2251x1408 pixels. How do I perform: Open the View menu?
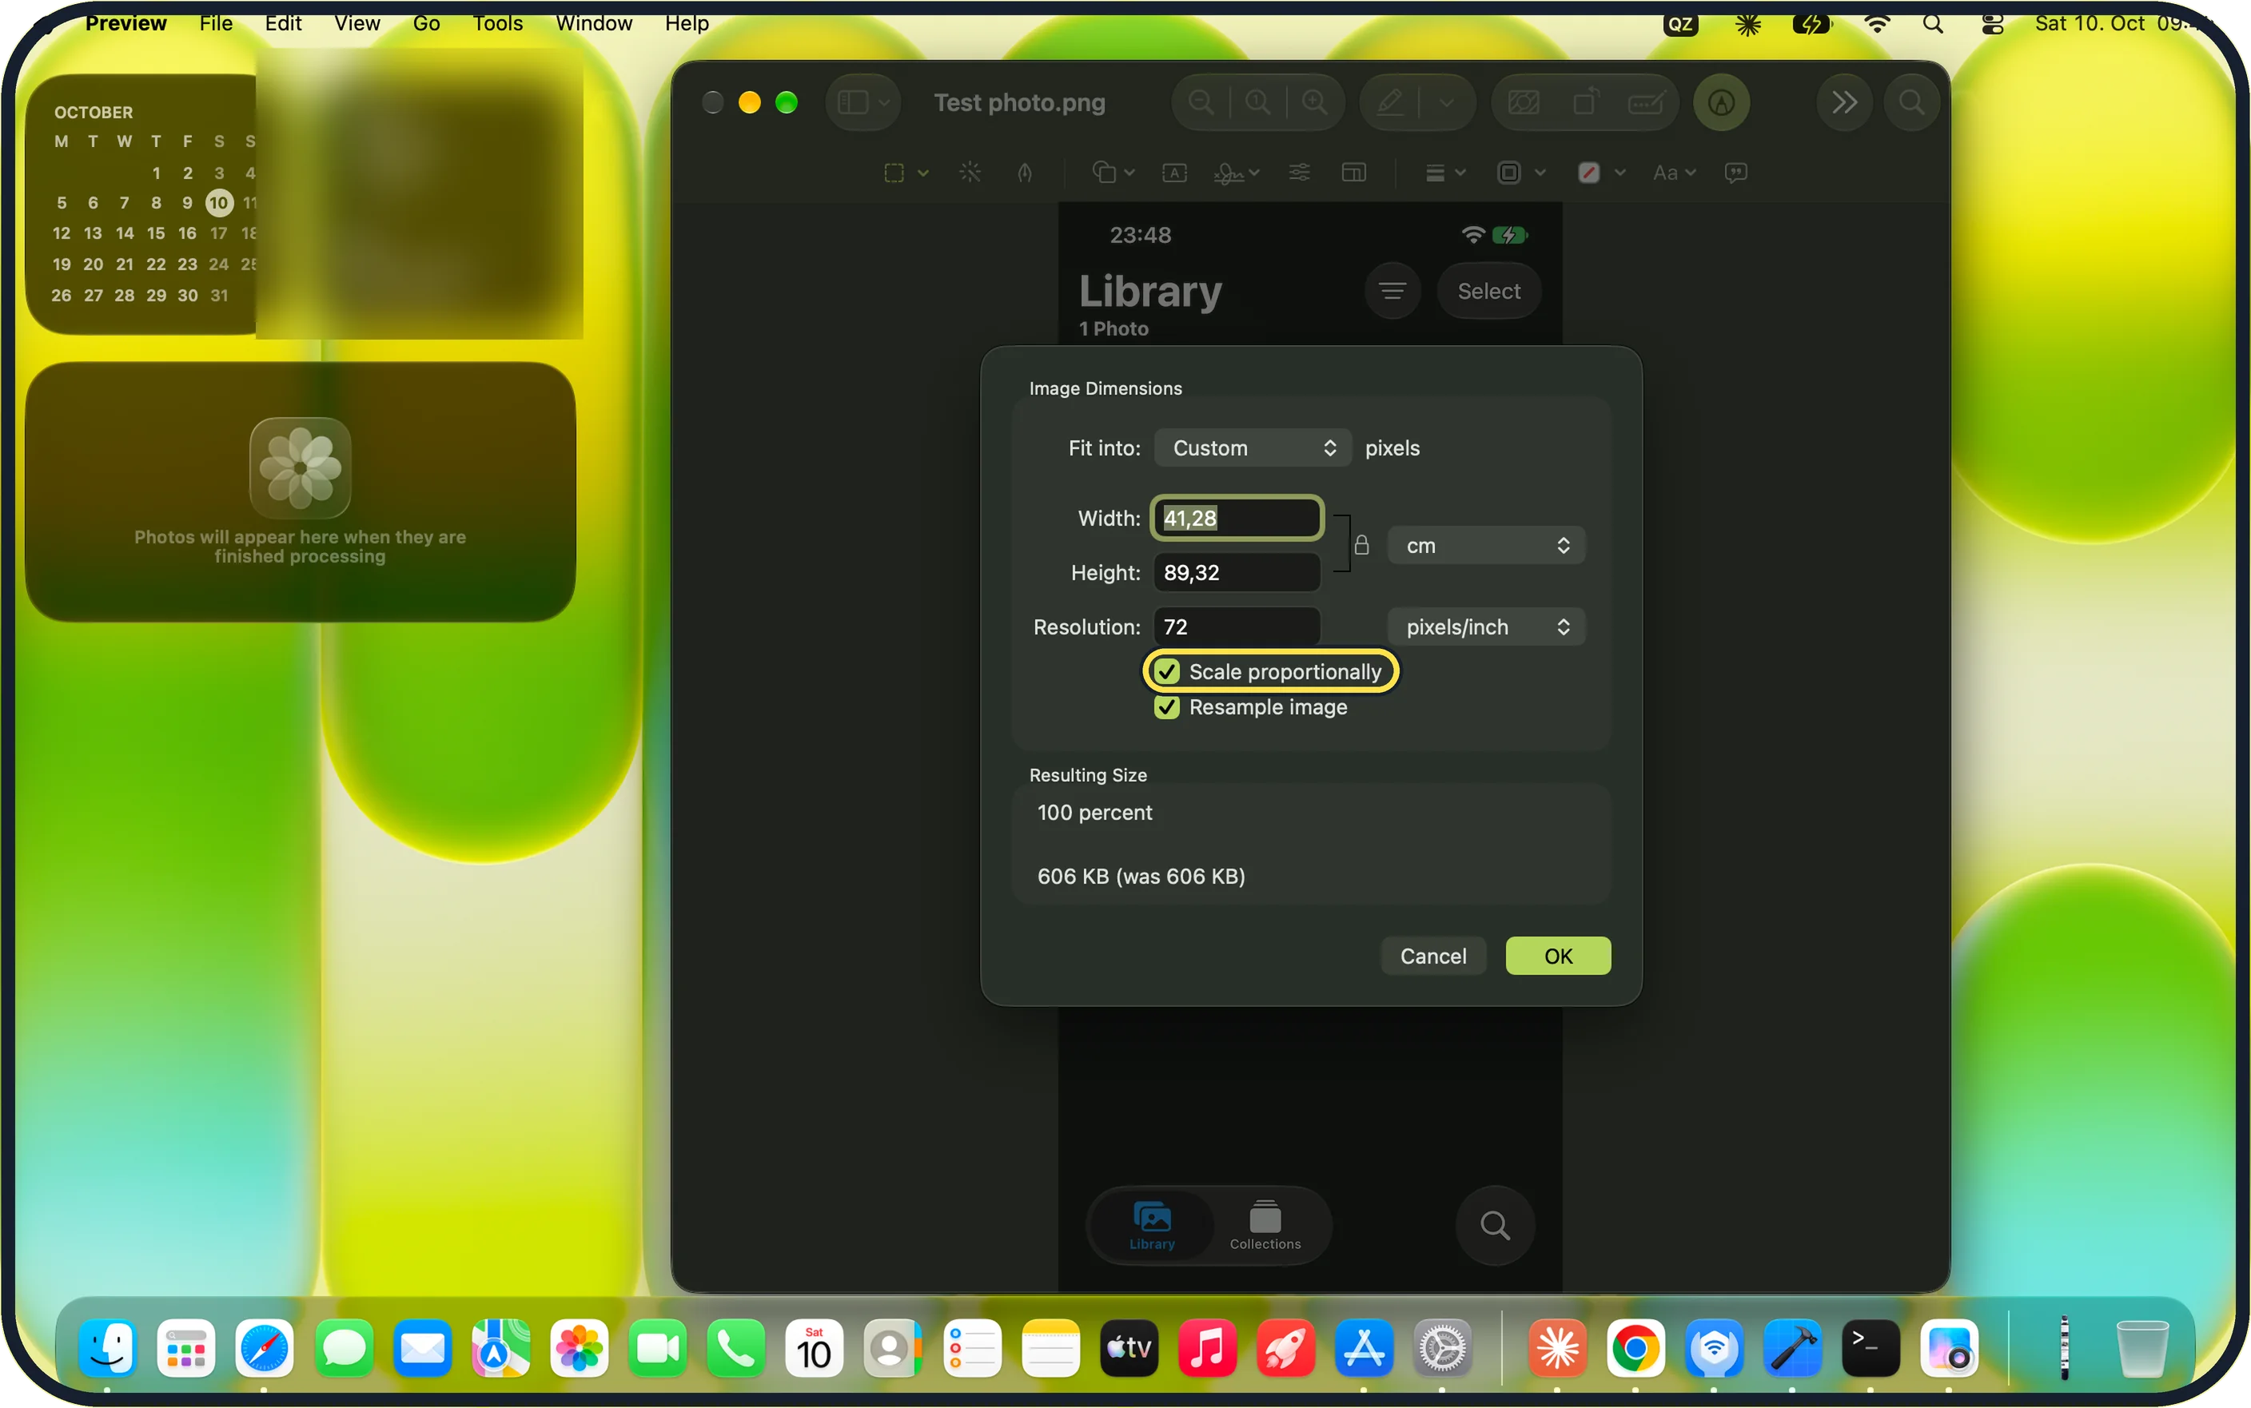357,23
